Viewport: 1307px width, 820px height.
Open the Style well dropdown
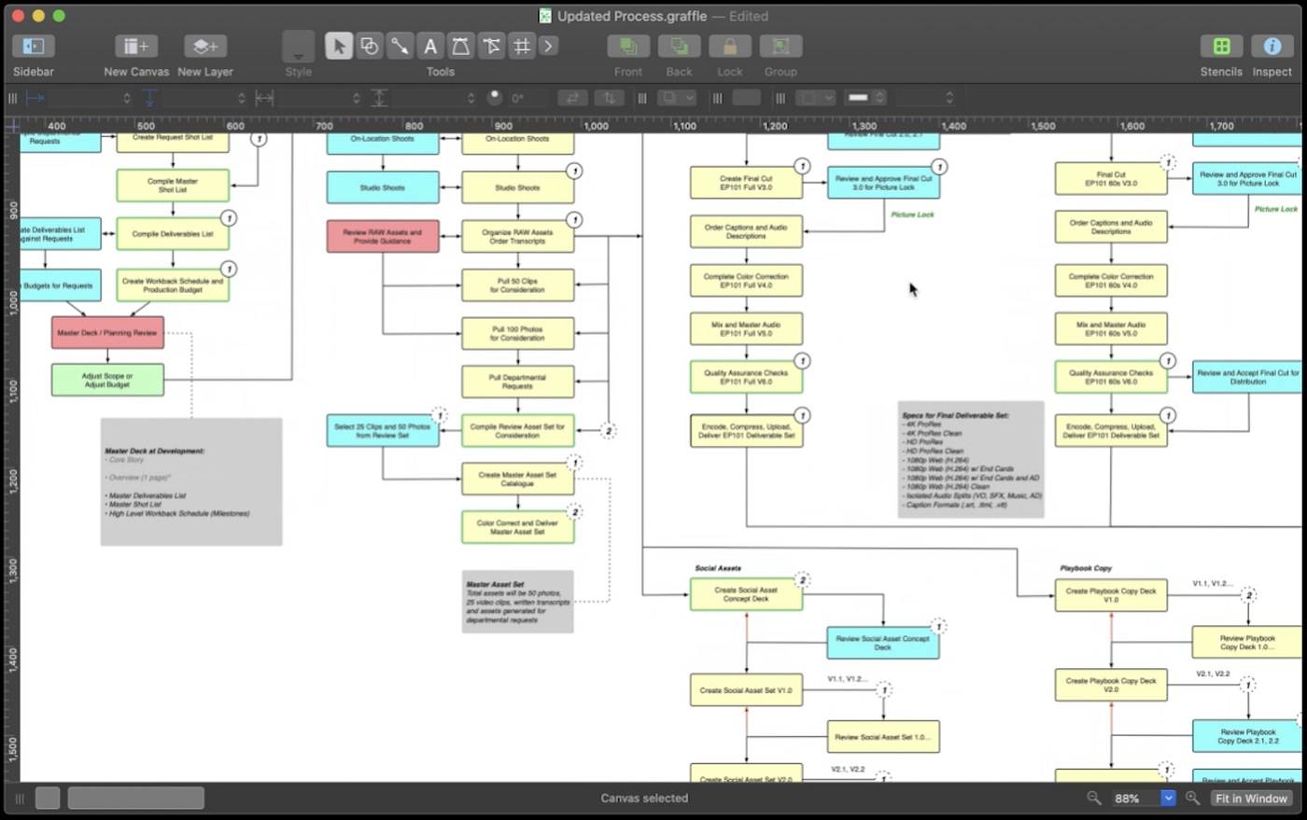[299, 47]
